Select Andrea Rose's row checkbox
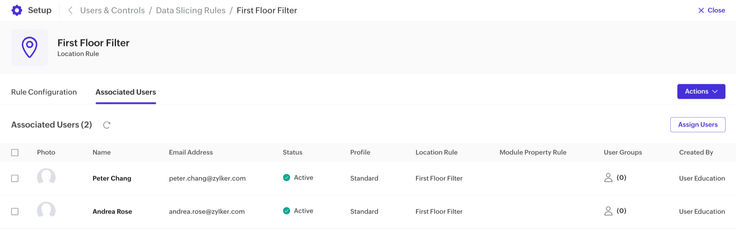736x244 pixels. tap(15, 212)
